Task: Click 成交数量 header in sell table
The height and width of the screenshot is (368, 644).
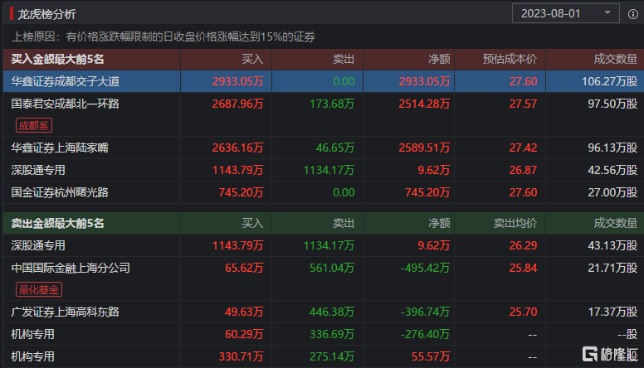Action: coord(616,223)
